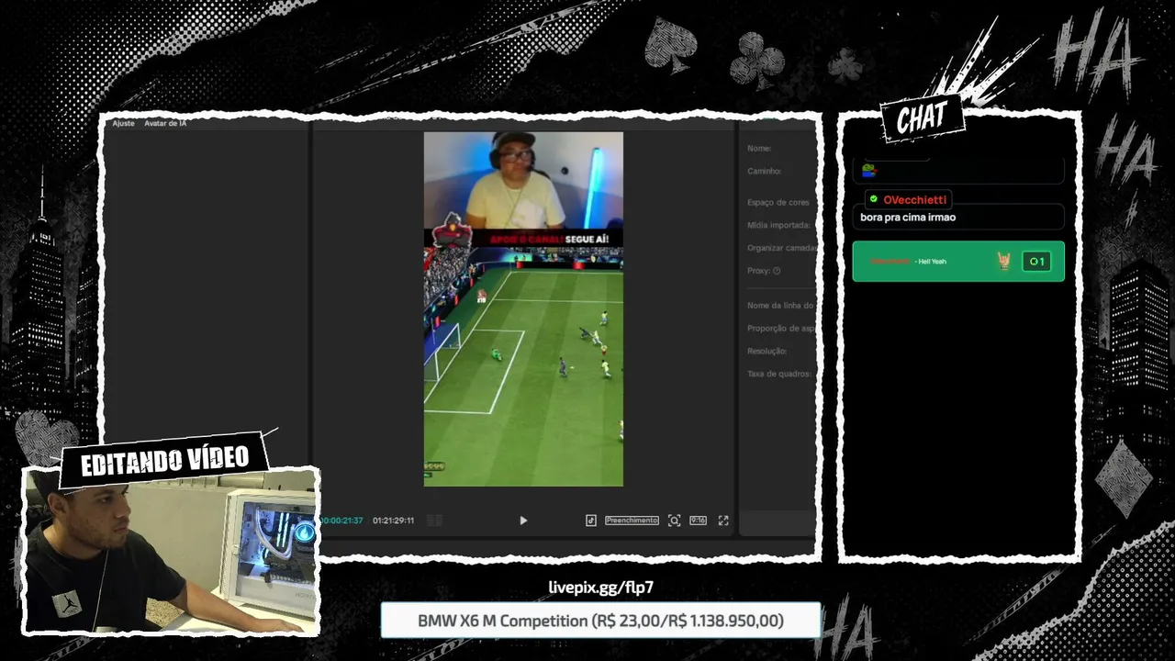Click the CHAT header label
This screenshot has width=1175, height=661.
click(922, 118)
